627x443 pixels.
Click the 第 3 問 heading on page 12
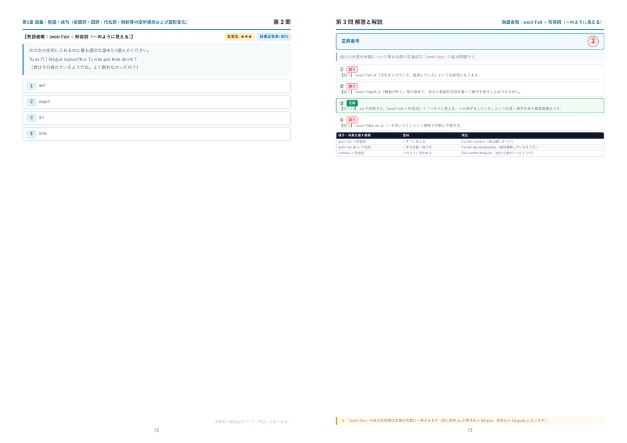(282, 22)
